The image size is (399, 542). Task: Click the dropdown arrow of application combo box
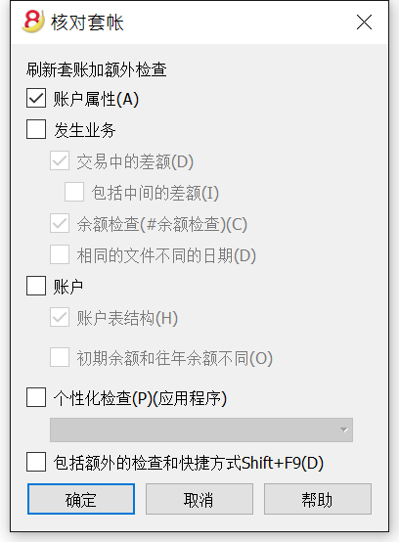343,430
